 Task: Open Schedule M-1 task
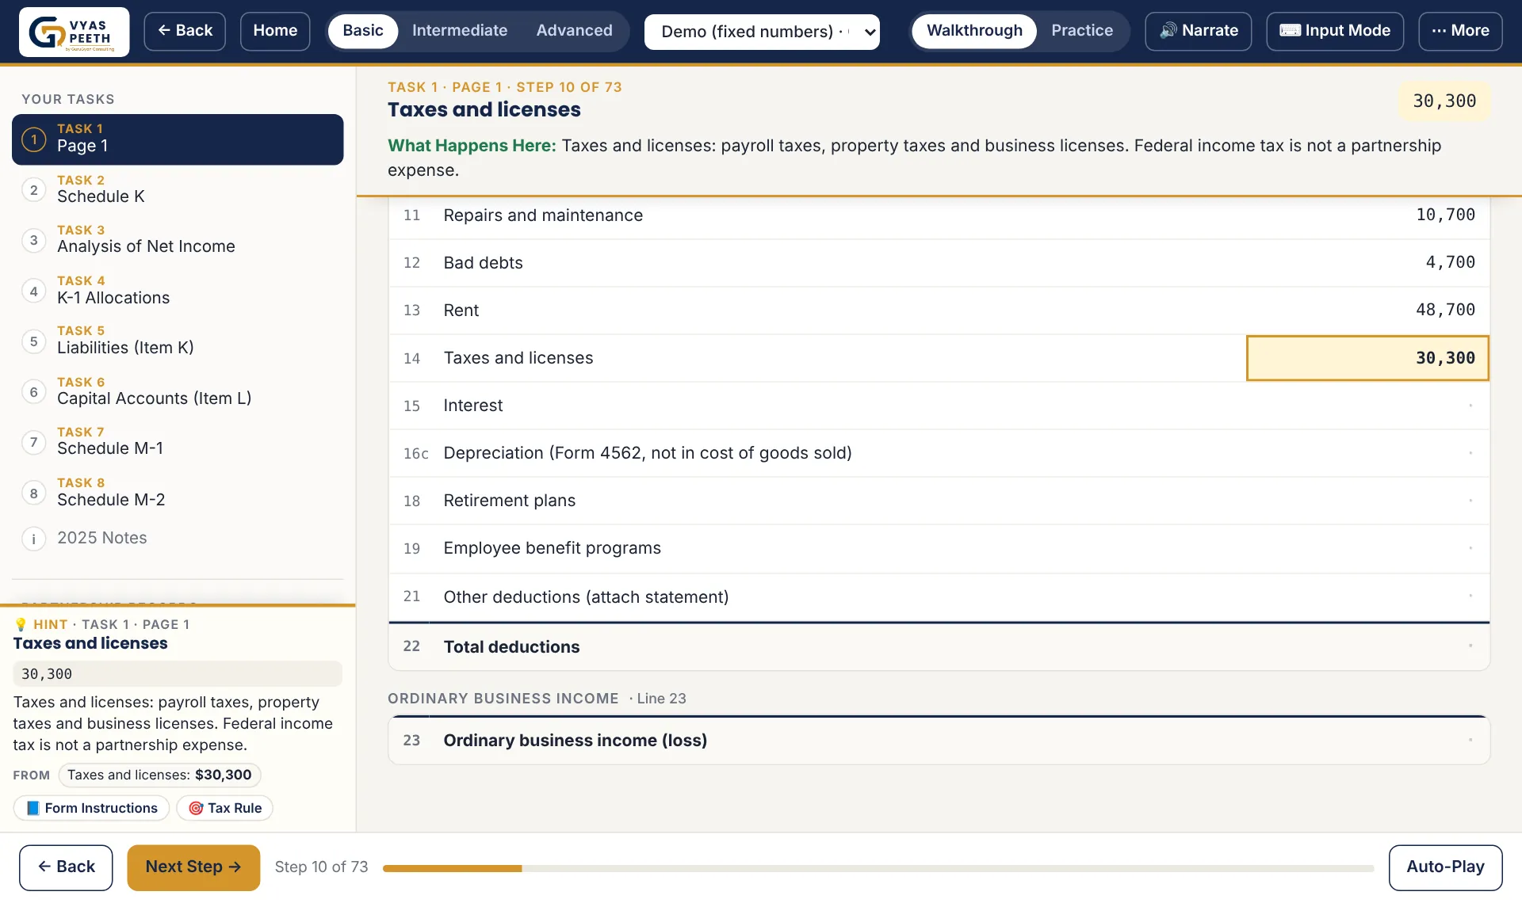point(178,442)
